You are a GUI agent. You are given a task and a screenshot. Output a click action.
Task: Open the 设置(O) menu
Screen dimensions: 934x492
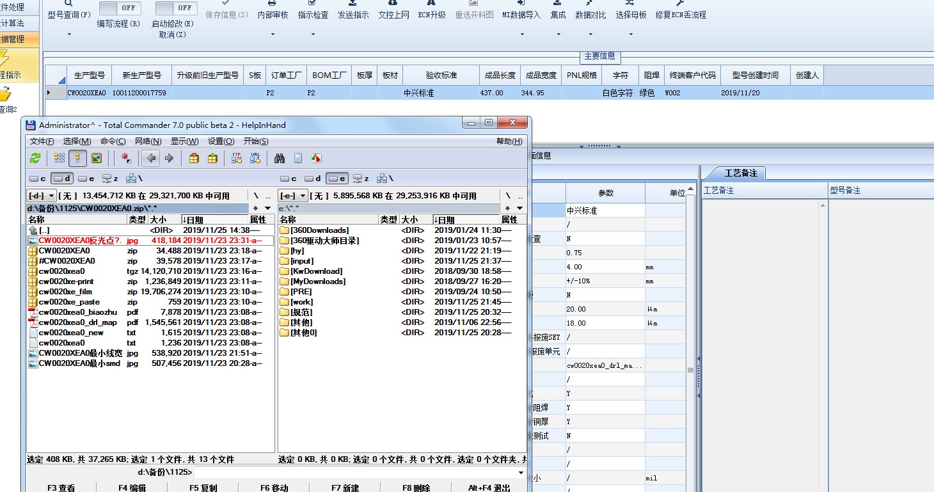coord(221,141)
